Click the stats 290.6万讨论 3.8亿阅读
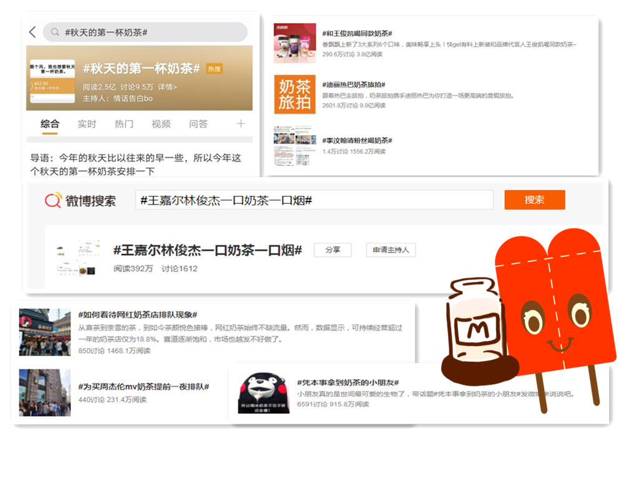 352,54
